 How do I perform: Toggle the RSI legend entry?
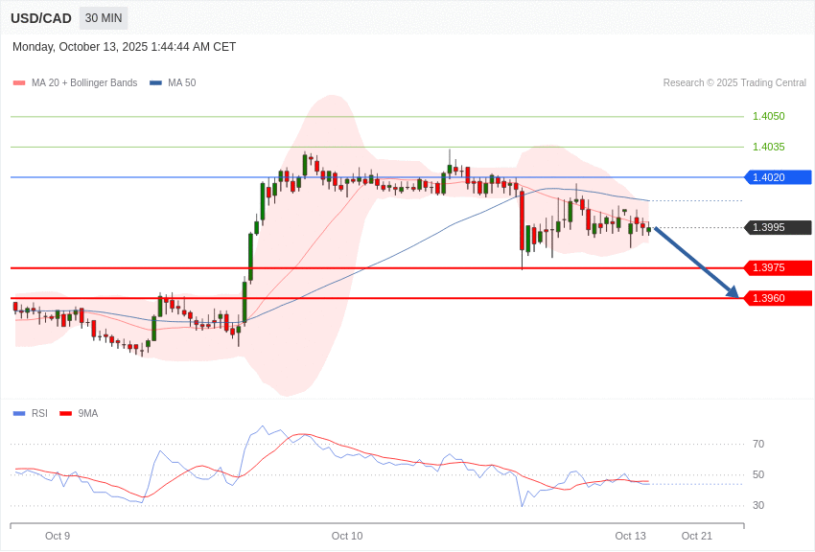(x=31, y=413)
